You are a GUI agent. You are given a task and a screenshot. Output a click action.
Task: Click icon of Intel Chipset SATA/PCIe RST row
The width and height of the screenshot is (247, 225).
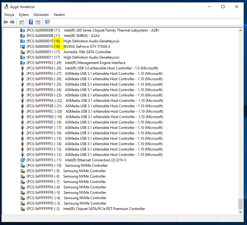coord(23,209)
